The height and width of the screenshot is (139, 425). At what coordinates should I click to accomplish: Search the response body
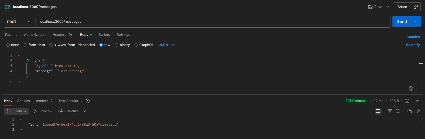[x=398, y=111]
